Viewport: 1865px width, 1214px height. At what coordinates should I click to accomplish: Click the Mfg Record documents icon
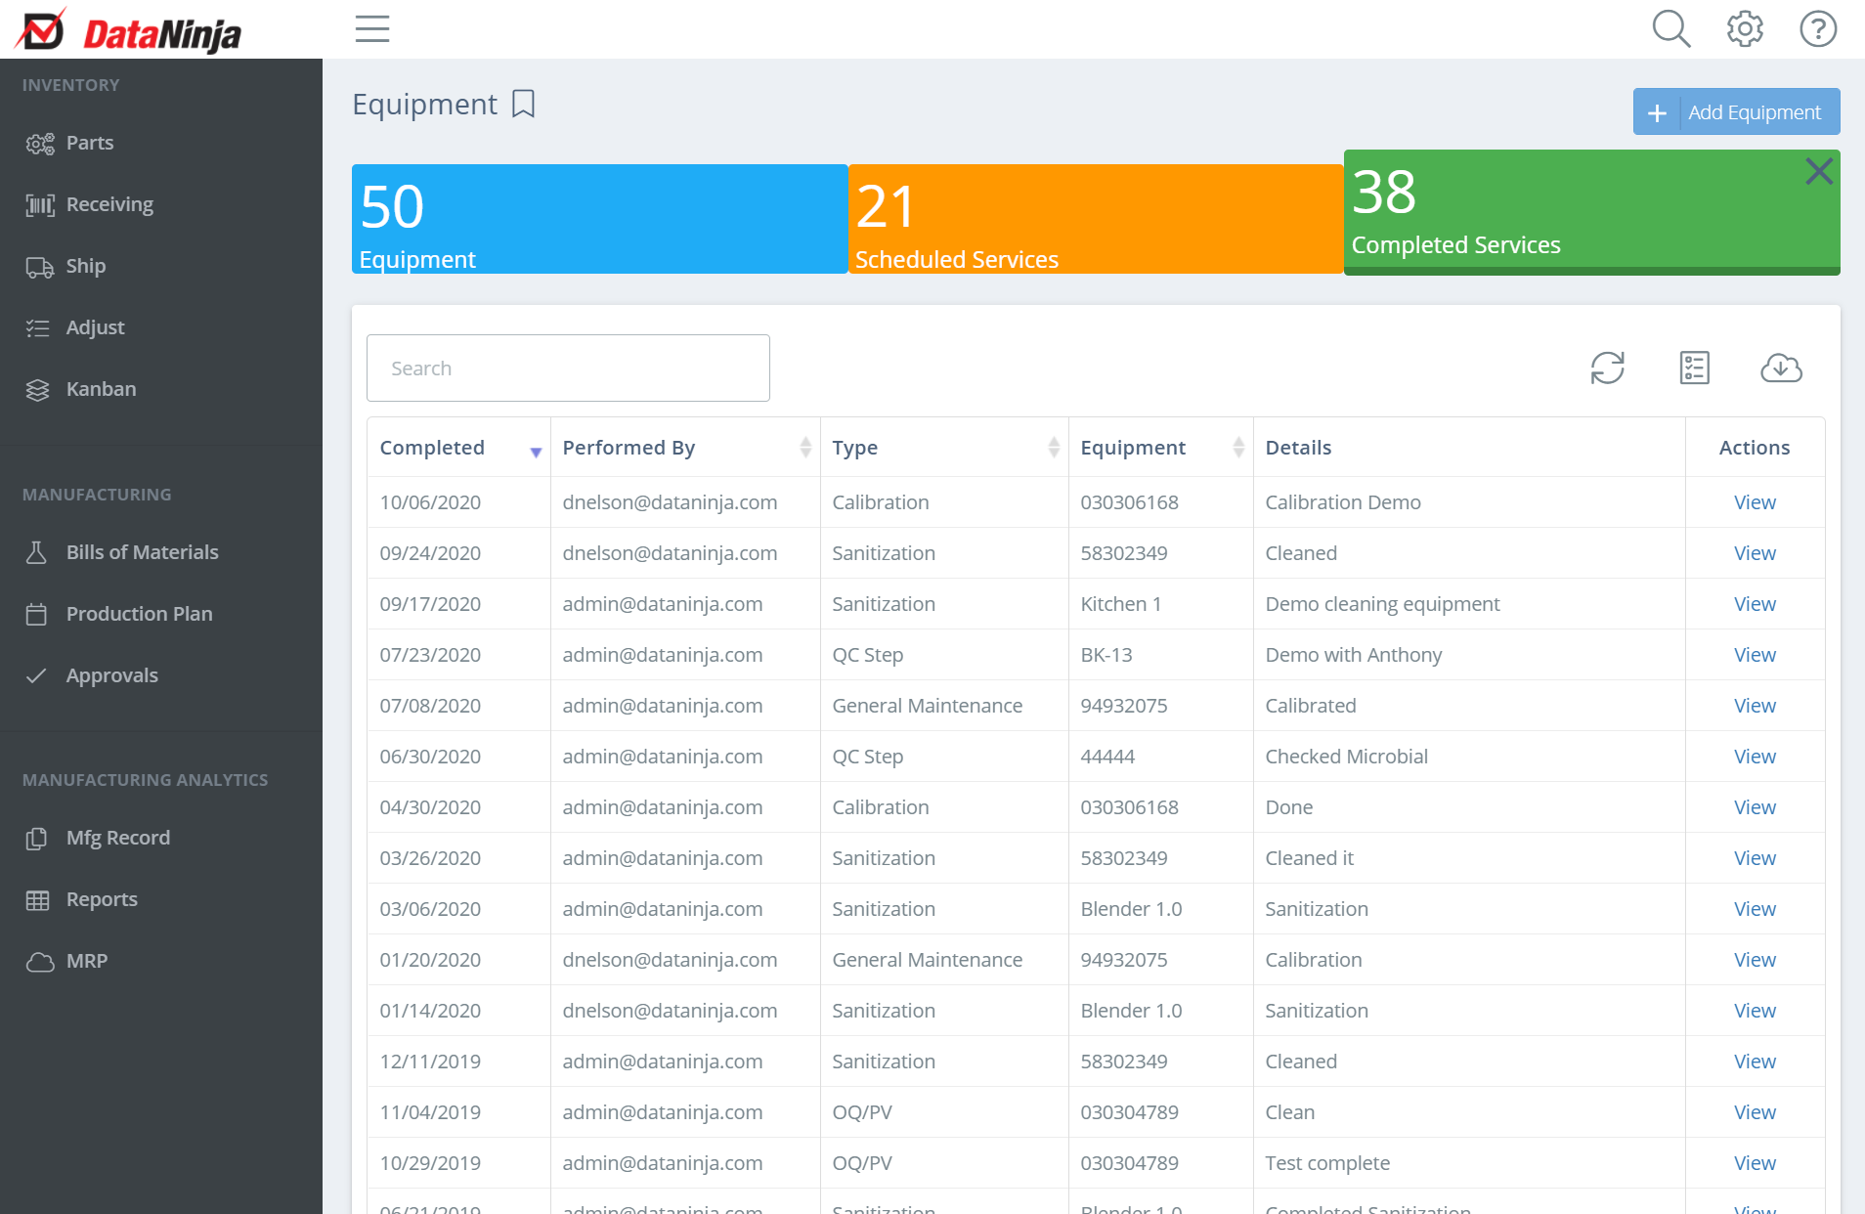click(x=36, y=839)
